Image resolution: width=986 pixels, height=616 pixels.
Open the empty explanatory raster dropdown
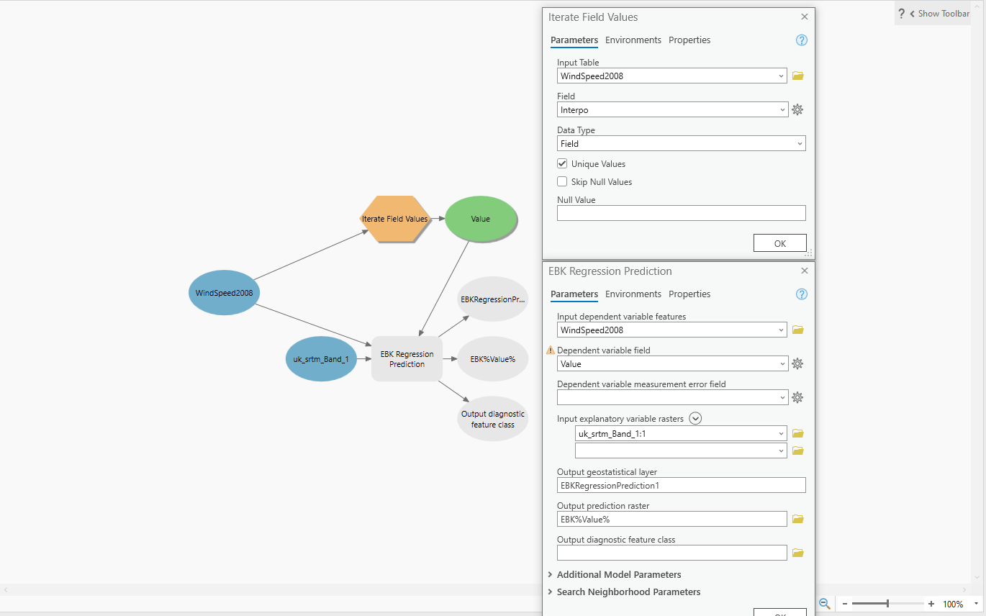[782, 450]
